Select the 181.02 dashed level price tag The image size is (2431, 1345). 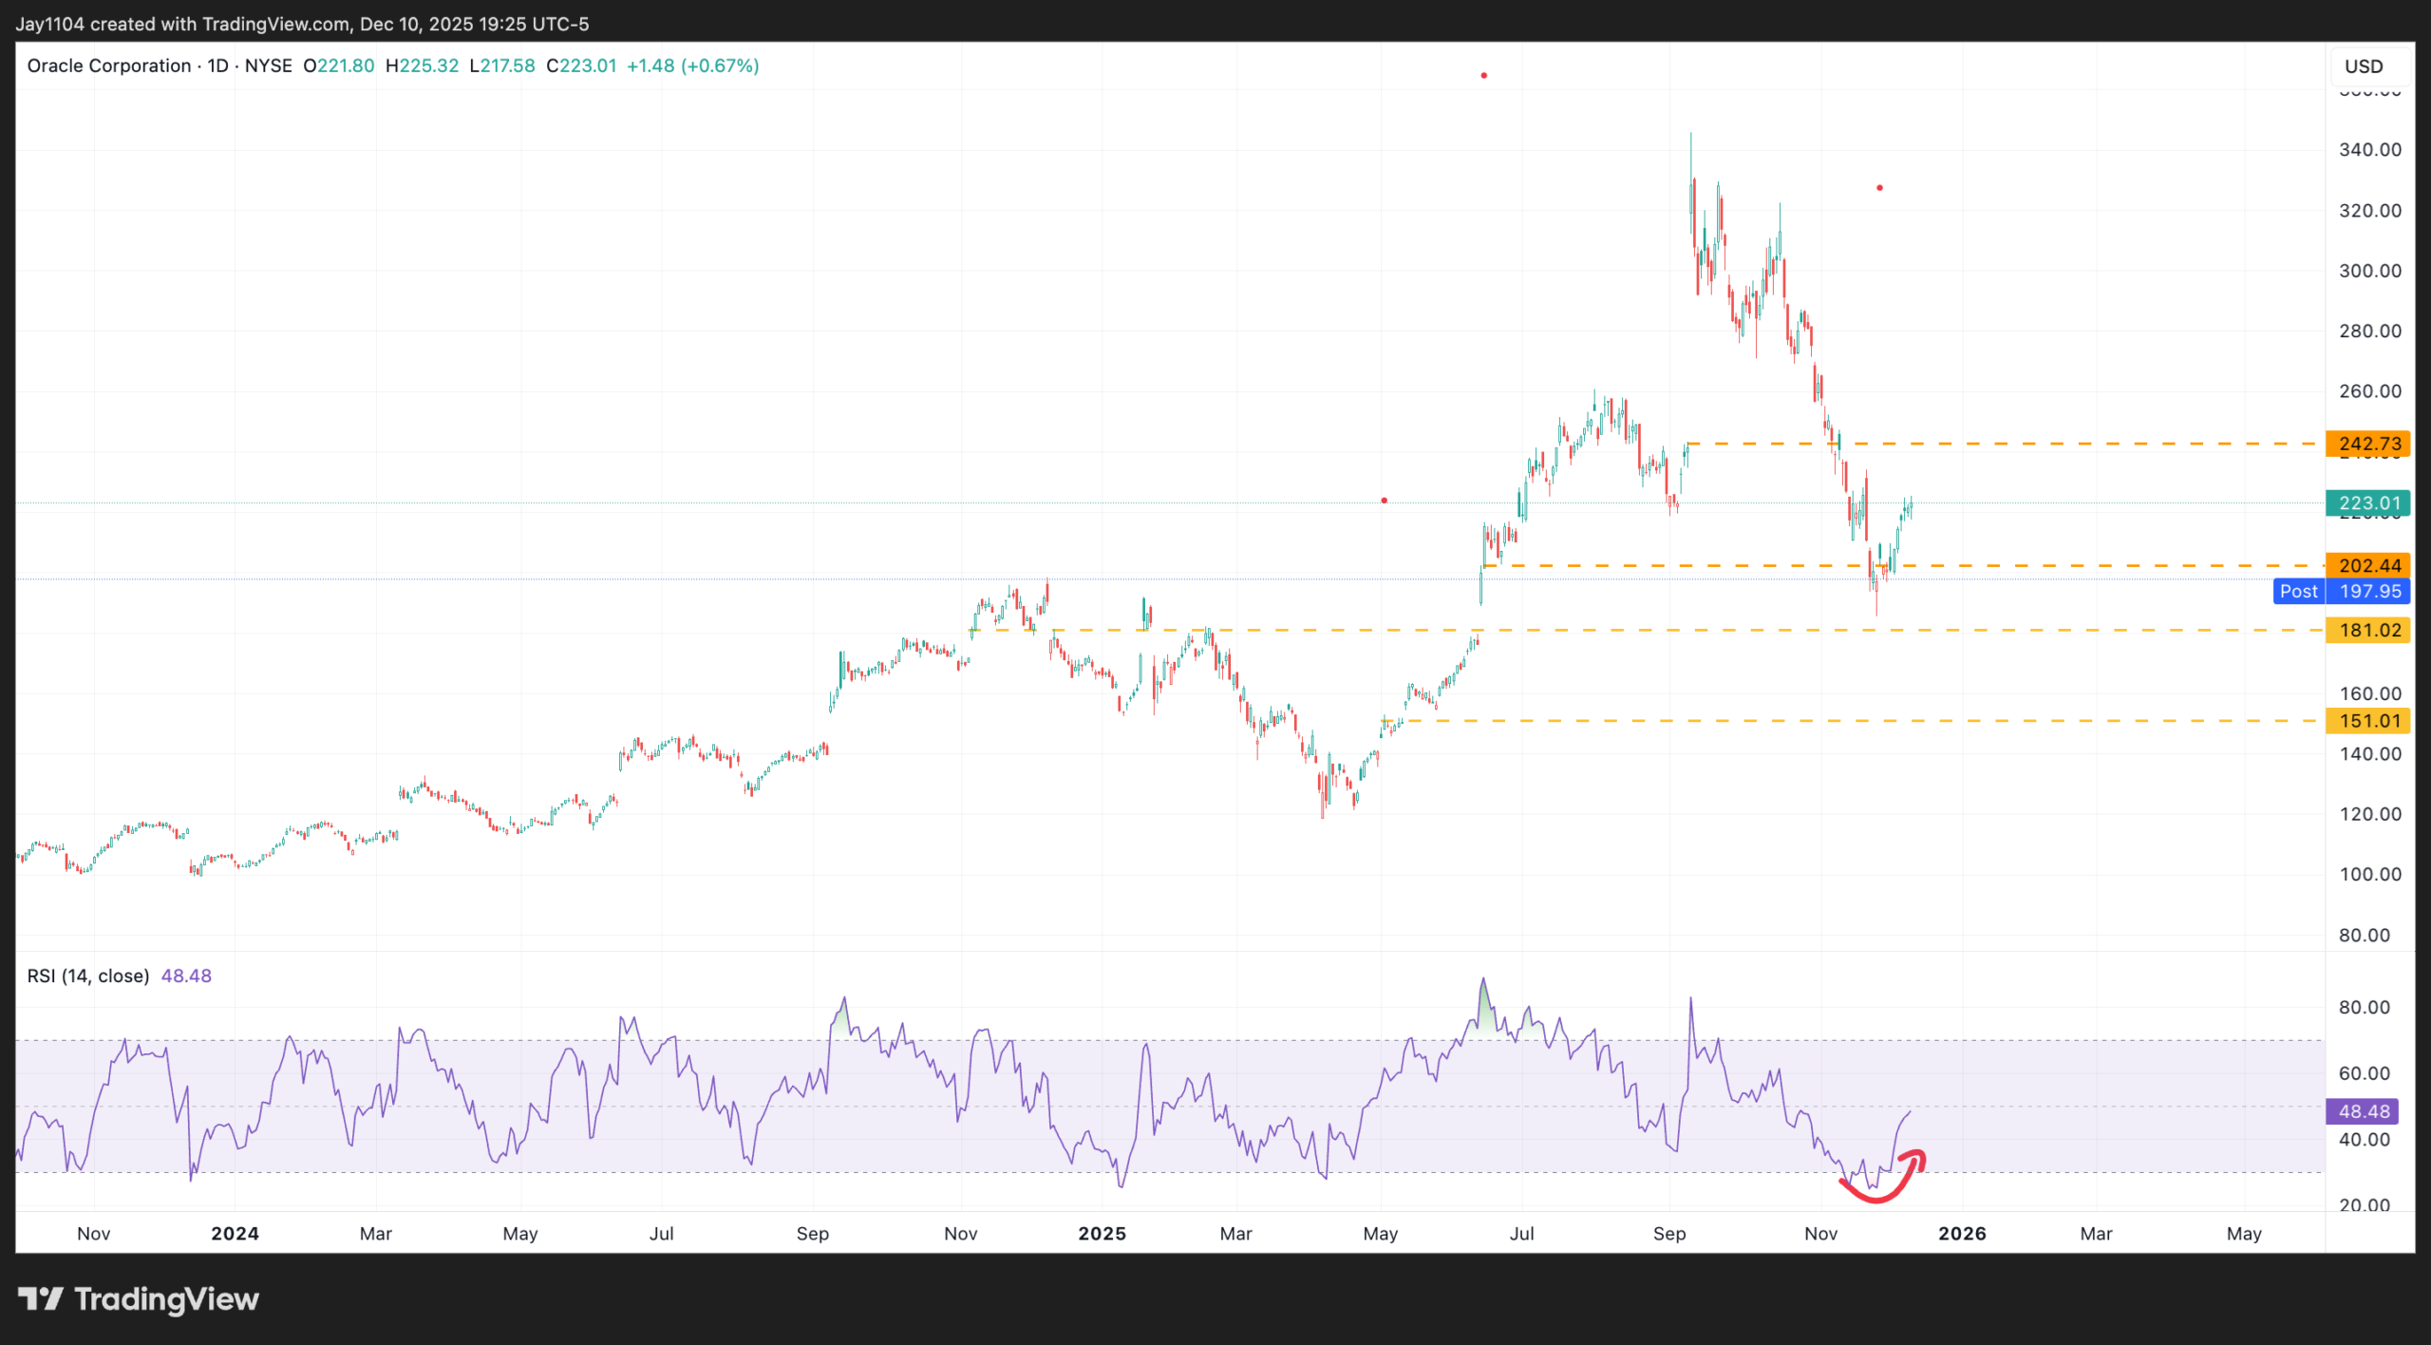[x=2368, y=629]
